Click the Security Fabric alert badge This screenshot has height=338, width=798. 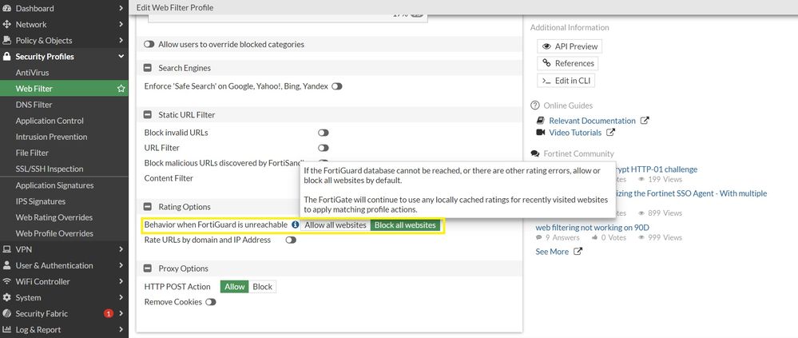click(109, 314)
